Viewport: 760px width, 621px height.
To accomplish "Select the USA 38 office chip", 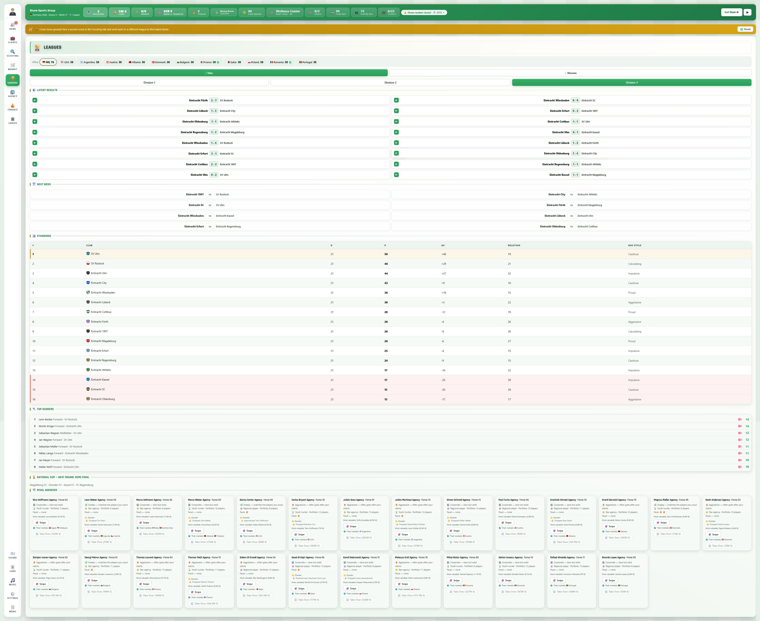I will pyautogui.click(x=67, y=62).
